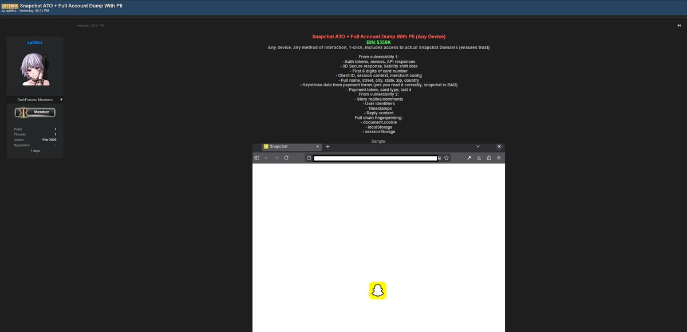Open the browser menu icon on the right
The width and height of the screenshot is (687, 332).
tap(498, 158)
